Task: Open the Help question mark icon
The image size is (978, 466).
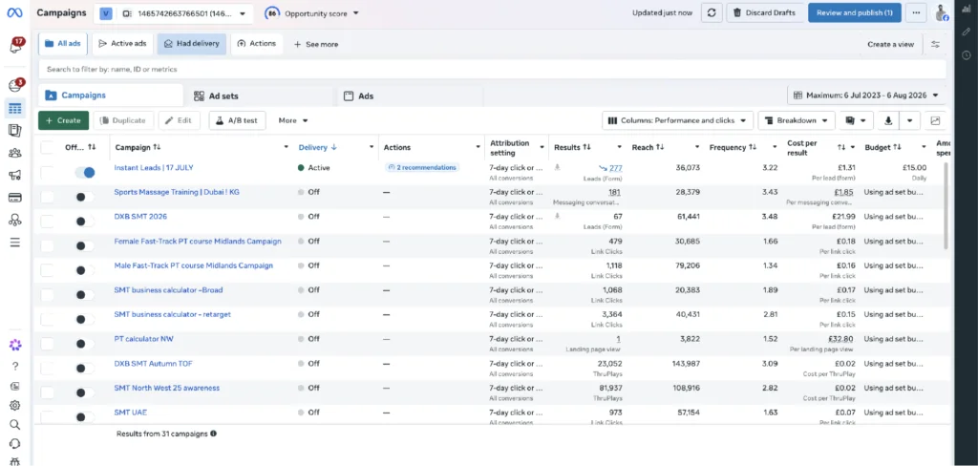Action: tap(15, 366)
